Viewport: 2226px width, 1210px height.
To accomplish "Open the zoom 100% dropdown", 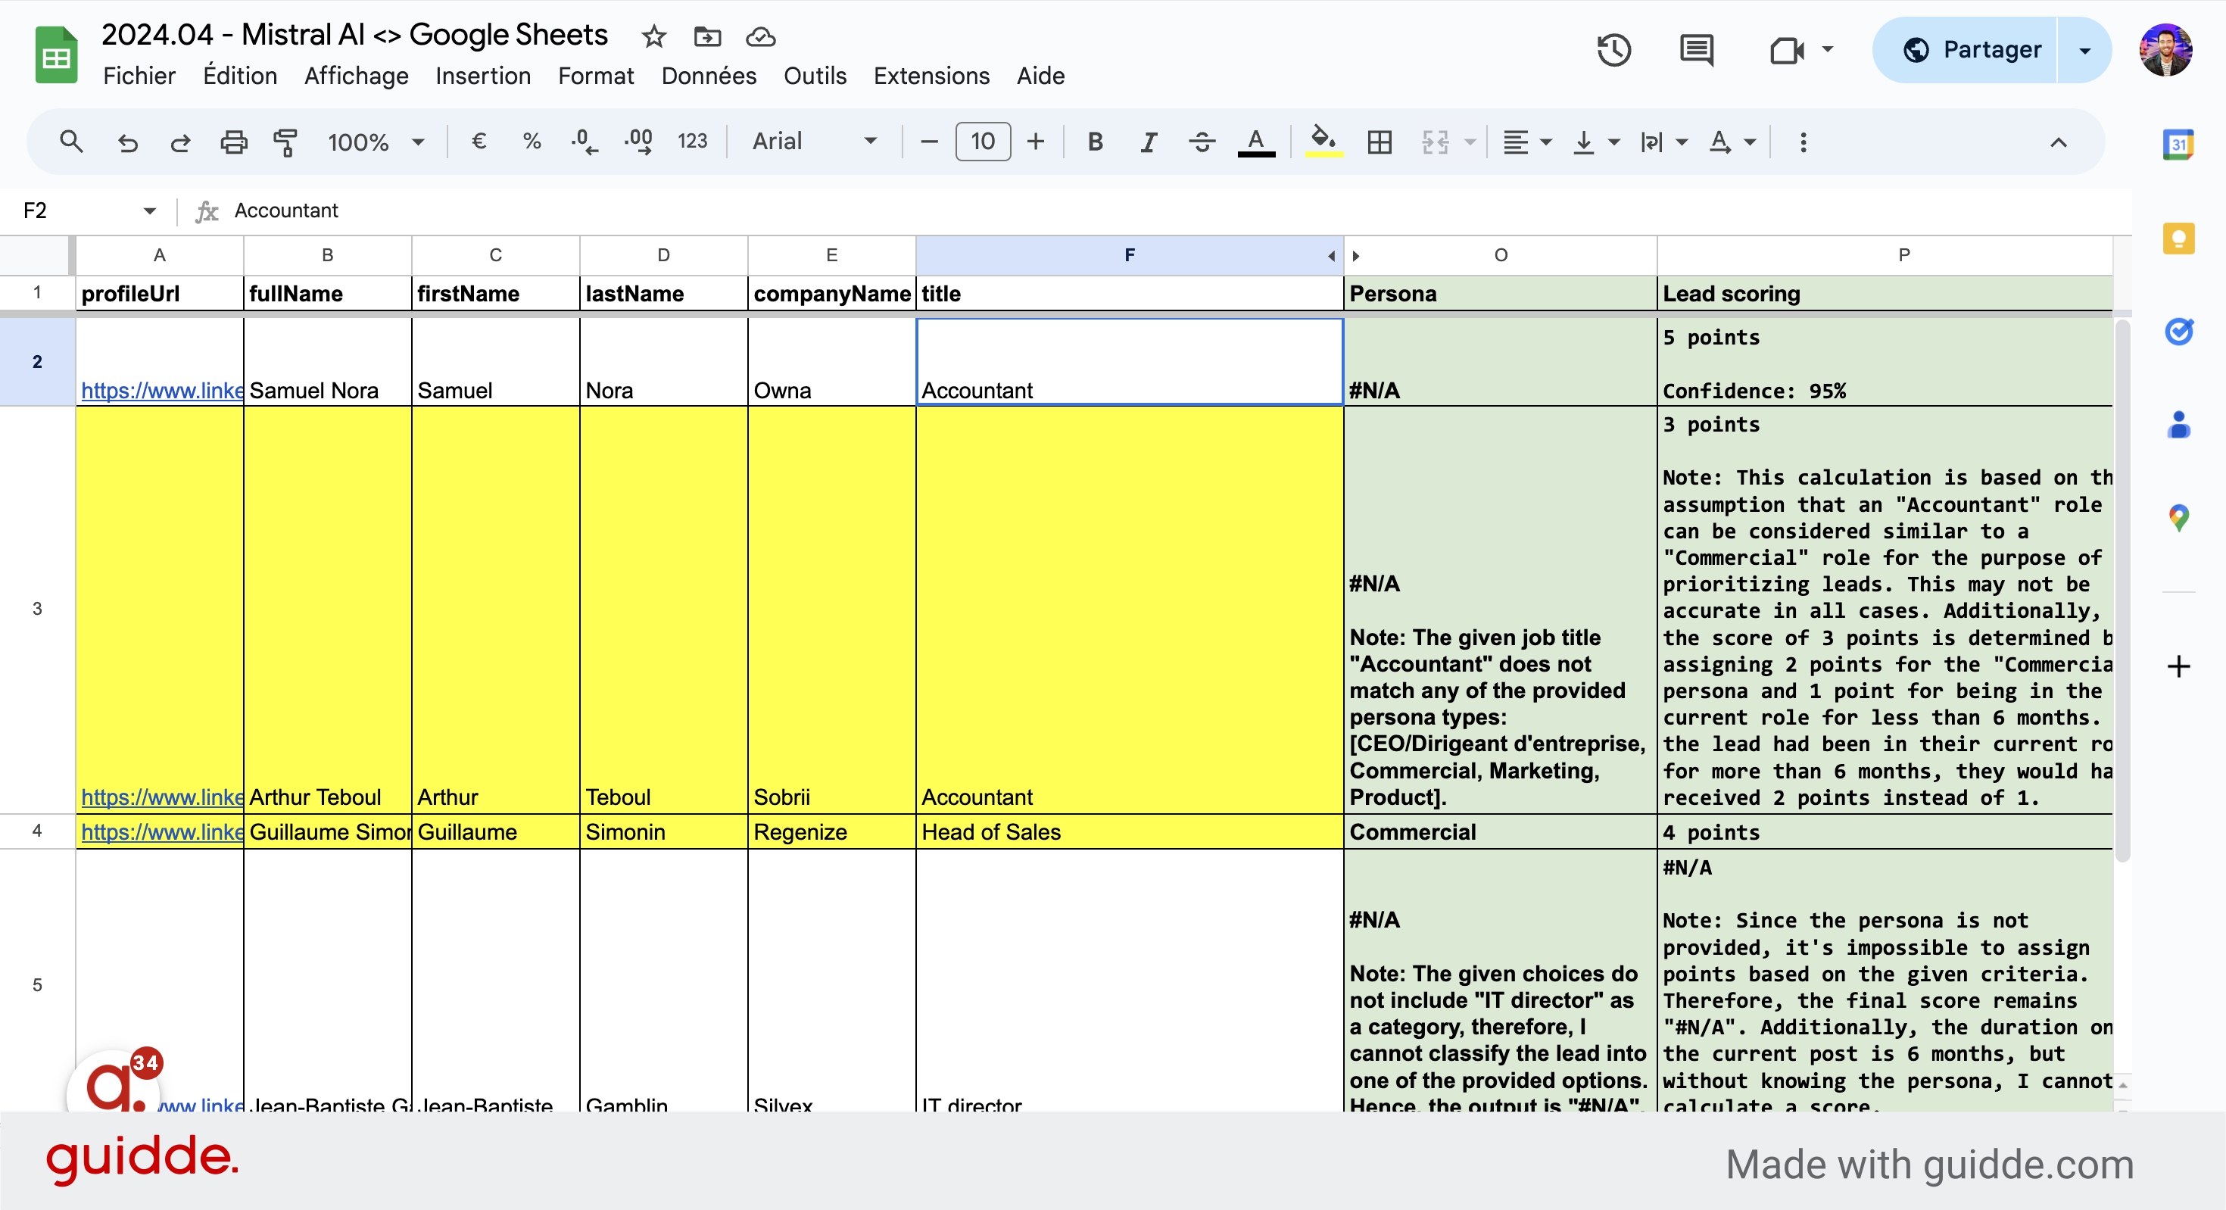I will tap(376, 141).
